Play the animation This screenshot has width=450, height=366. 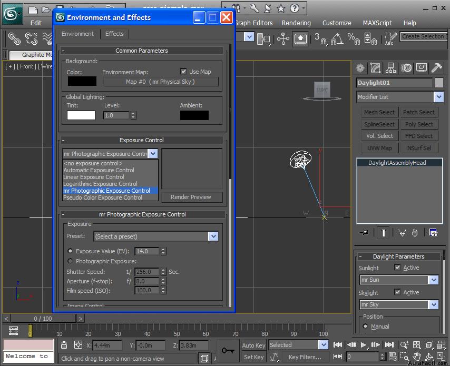tap(364, 344)
